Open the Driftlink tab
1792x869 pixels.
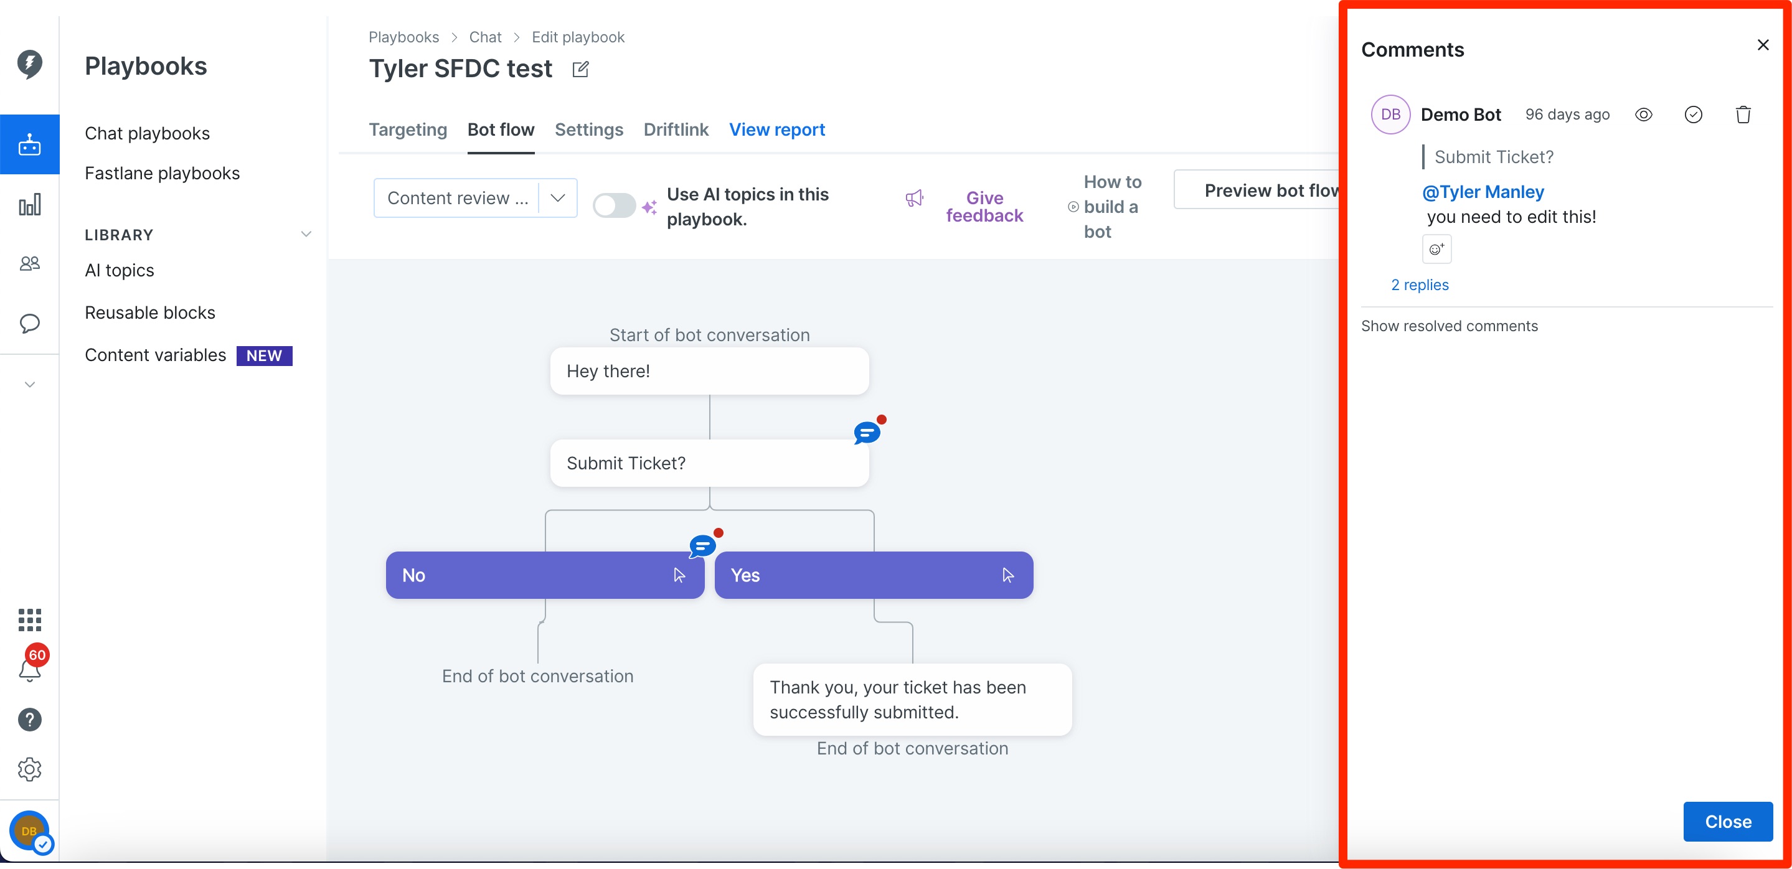point(676,130)
